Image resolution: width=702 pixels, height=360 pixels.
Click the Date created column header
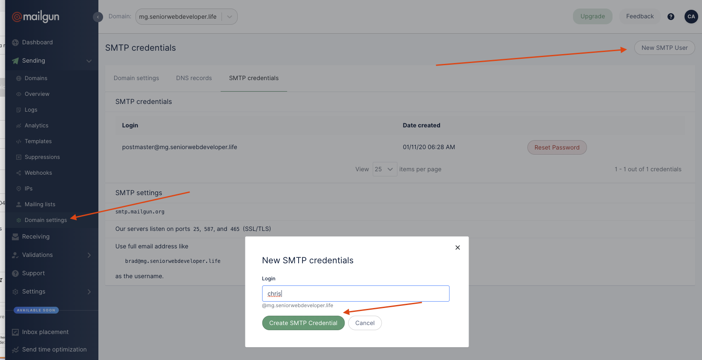(x=422, y=125)
